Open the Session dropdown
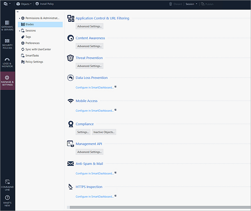The height and width of the screenshot is (211, 251). (191, 4)
